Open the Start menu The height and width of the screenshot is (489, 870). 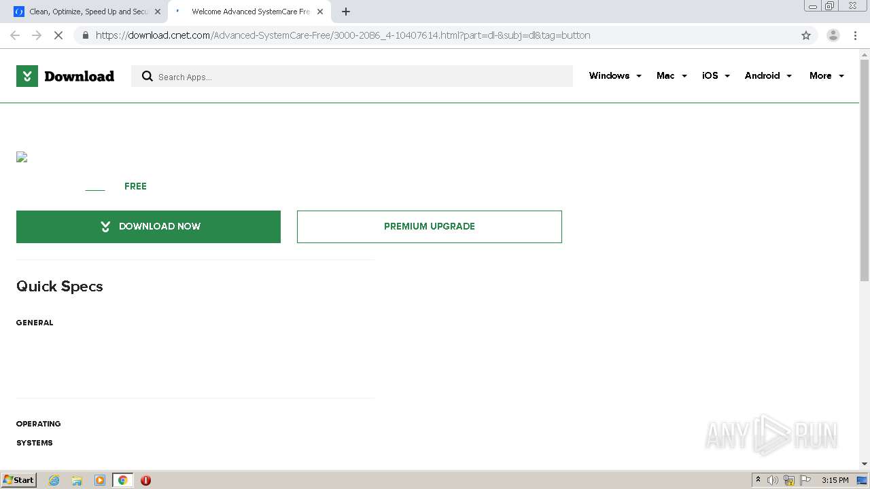pos(18,480)
